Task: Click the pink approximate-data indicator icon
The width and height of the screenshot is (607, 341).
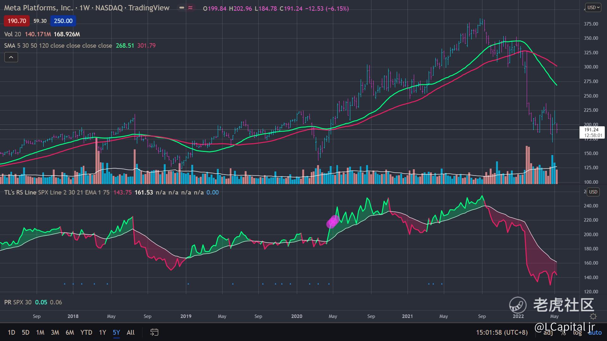Action: pyautogui.click(x=190, y=8)
